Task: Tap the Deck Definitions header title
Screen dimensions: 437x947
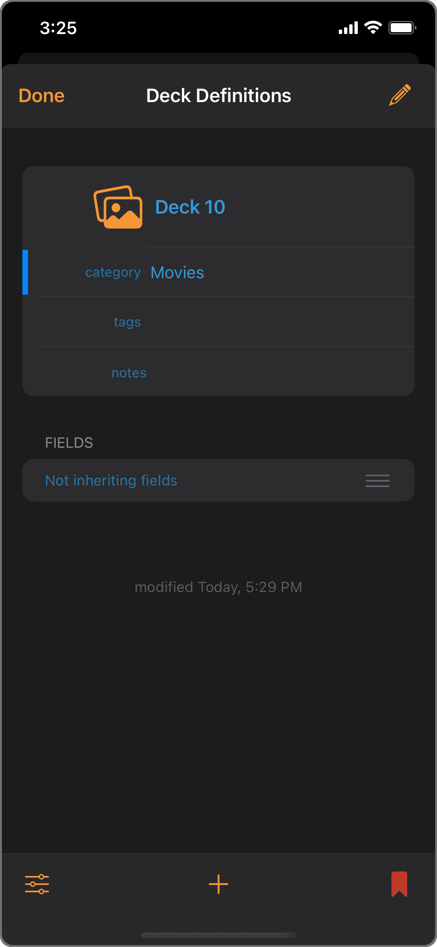Action: click(x=218, y=96)
